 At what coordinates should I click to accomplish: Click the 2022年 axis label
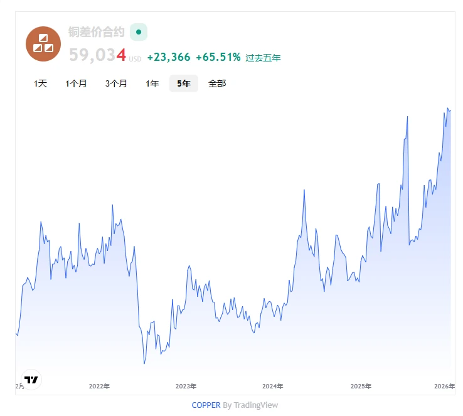[99, 386]
